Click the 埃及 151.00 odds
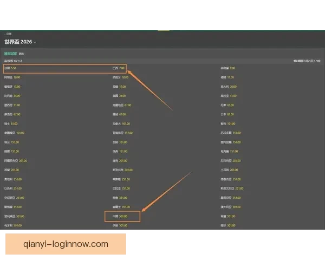Screen dimensions: 325x260 coord(11,142)
